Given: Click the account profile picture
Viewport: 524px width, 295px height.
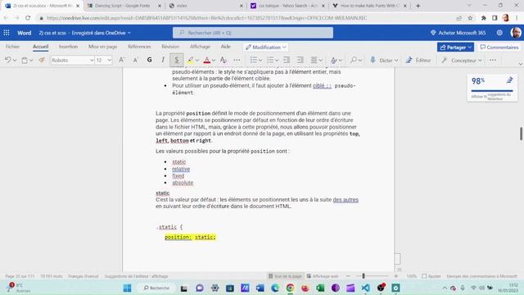Looking at the screenshot, I should click(516, 33).
